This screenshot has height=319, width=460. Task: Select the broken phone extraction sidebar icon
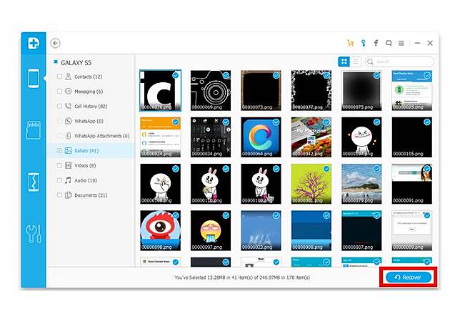coord(34,182)
